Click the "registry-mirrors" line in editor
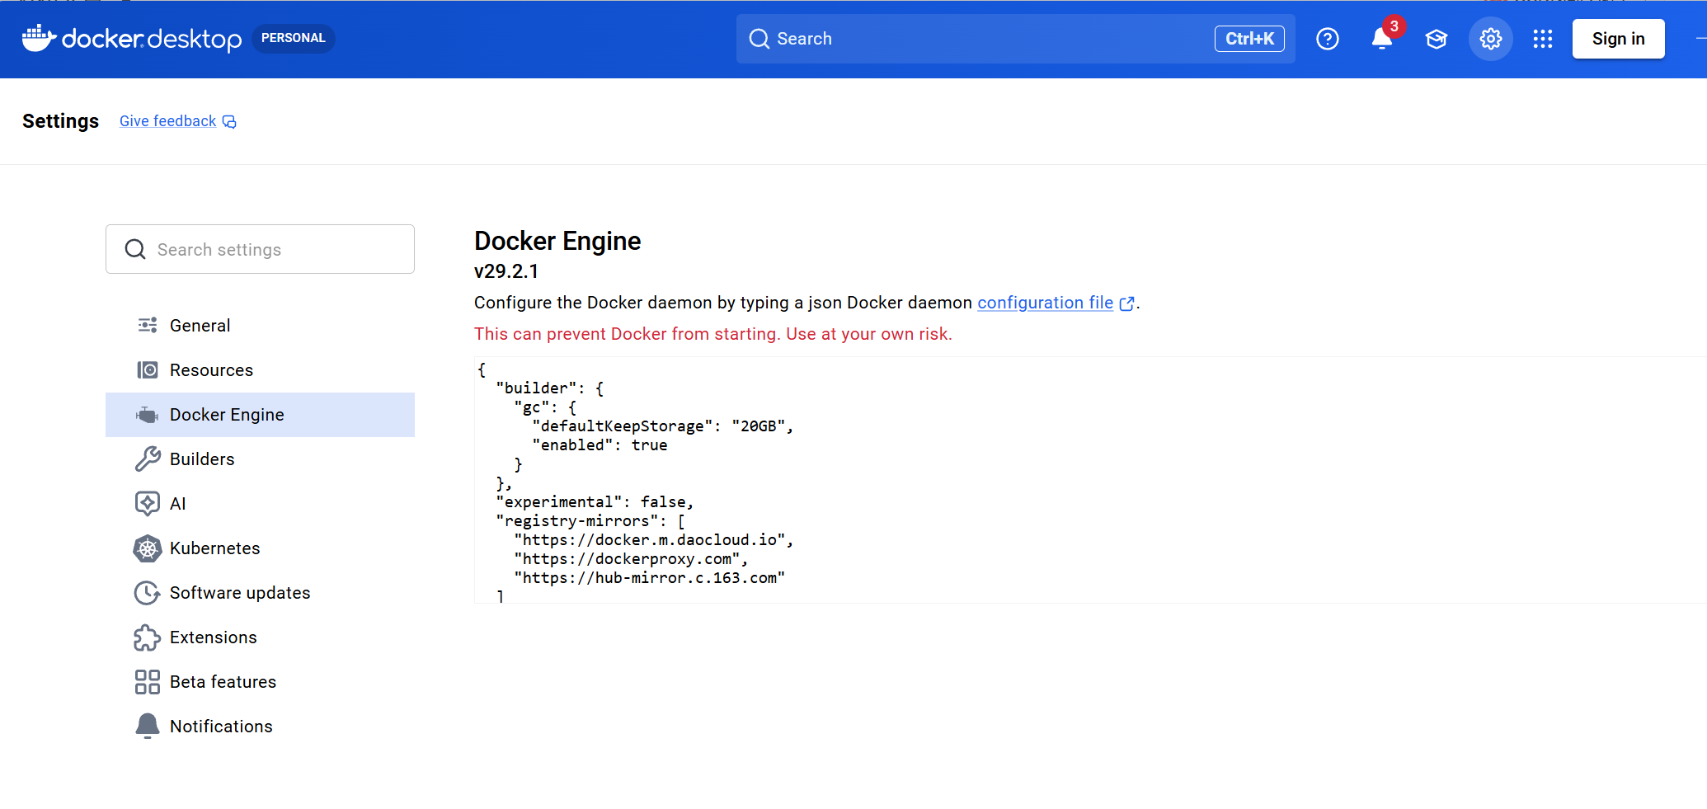This screenshot has width=1707, height=809. 590,521
